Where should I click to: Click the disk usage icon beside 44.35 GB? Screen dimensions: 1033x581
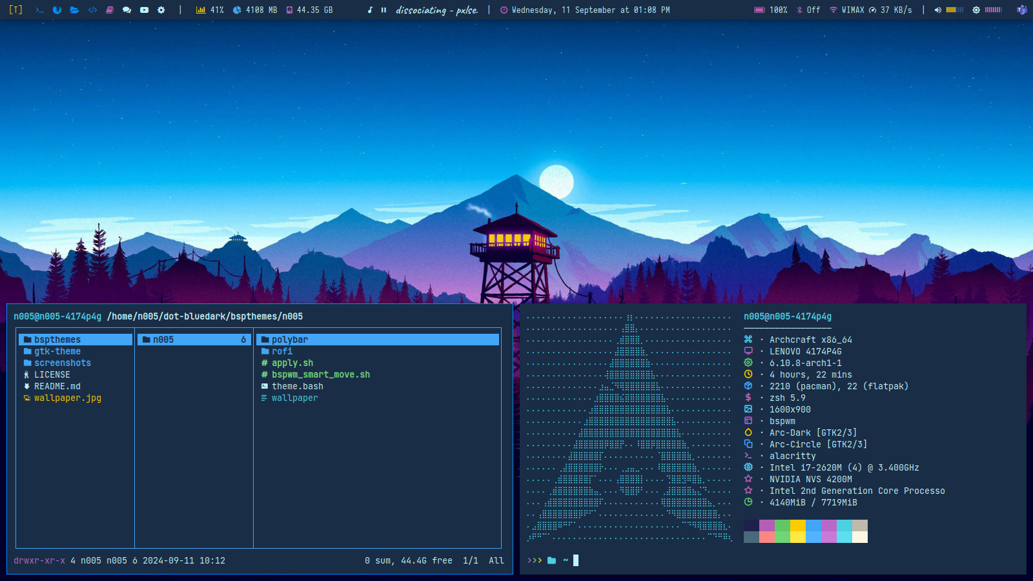tap(290, 10)
